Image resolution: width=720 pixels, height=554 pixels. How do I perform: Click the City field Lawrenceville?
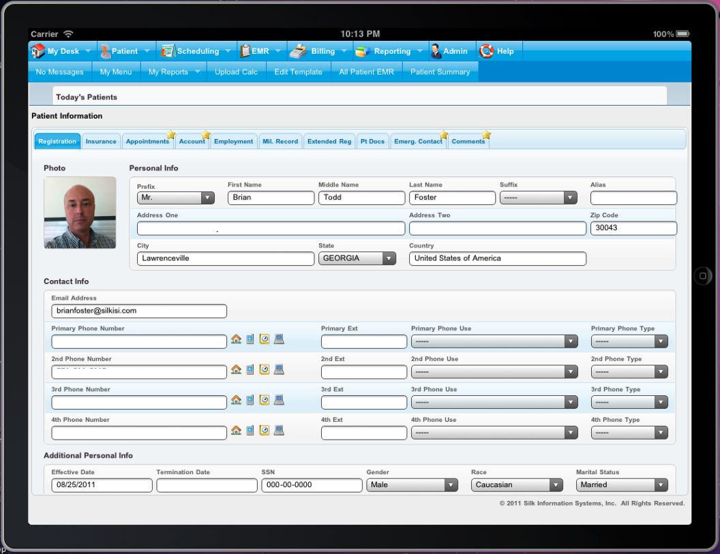(226, 258)
